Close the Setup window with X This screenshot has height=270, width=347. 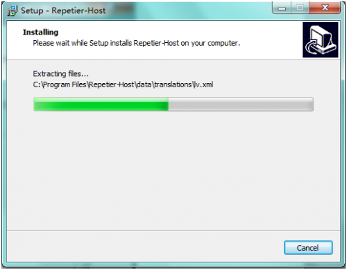325,8
